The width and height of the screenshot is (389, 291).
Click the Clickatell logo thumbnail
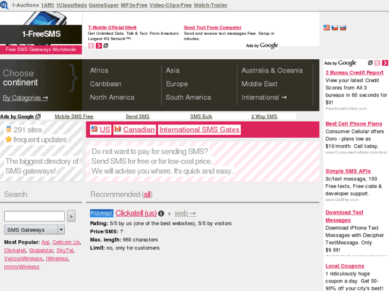(x=102, y=213)
